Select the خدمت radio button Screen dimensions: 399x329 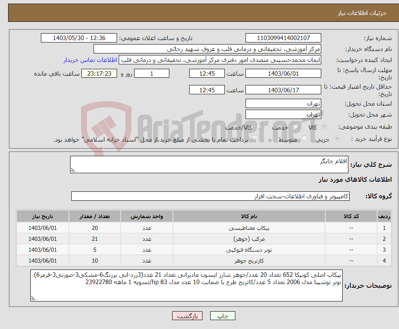click(295, 126)
